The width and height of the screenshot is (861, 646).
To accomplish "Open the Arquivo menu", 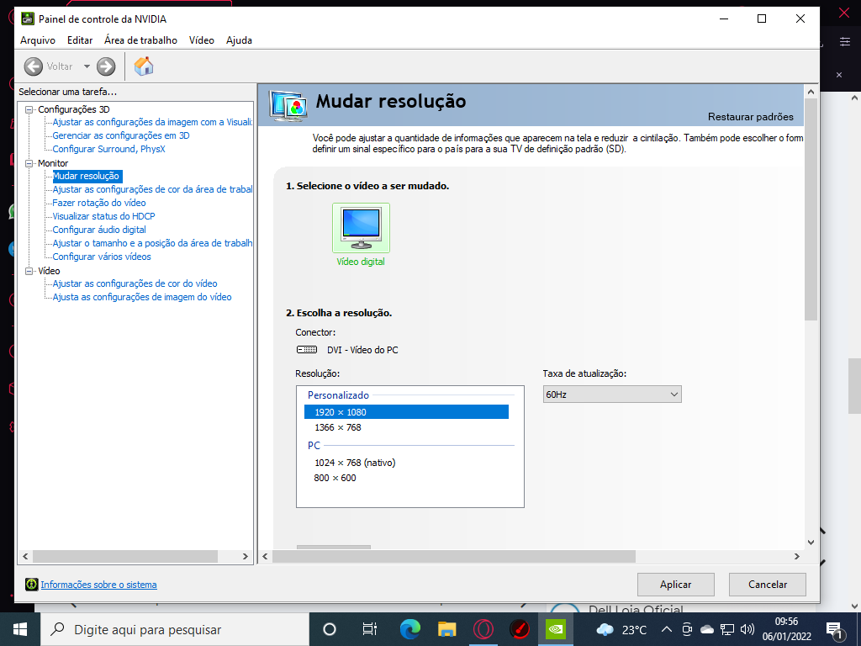I will click(x=38, y=40).
